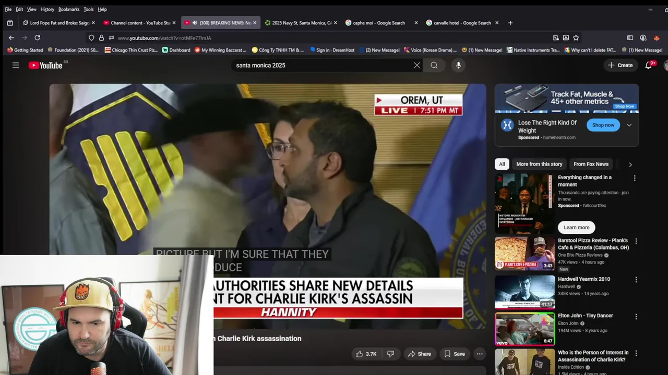
Task: Open the File menu
Action: click(x=8, y=9)
